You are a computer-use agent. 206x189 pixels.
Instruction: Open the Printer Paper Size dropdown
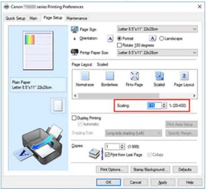click(157, 53)
